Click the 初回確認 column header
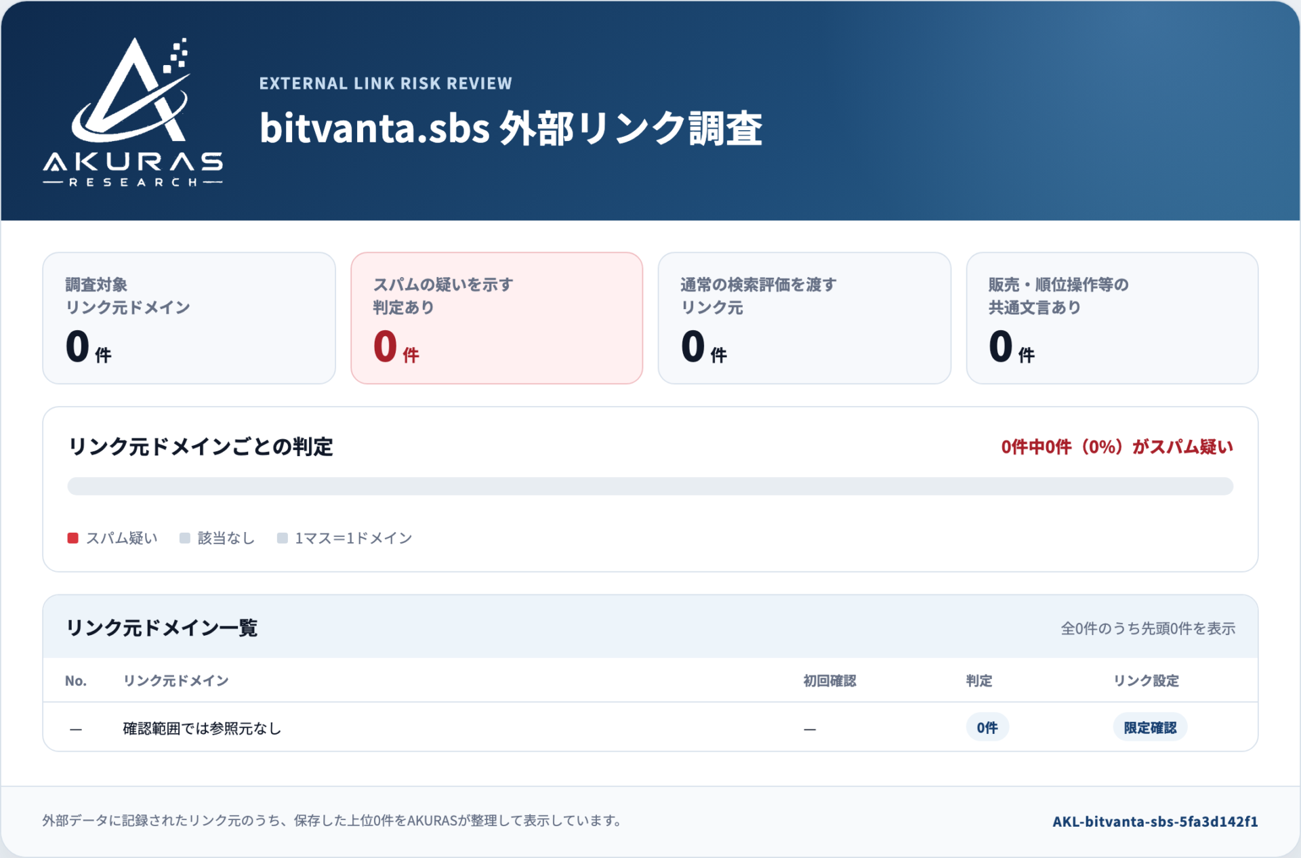The width and height of the screenshot is (1301, 858). [x=829, y=680]
